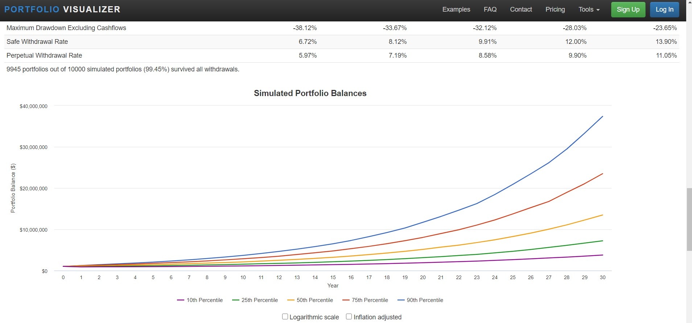This screenshot has width=692, height=323.
Task: Open the Tools dropdown menu
Action: click(589, 9)
